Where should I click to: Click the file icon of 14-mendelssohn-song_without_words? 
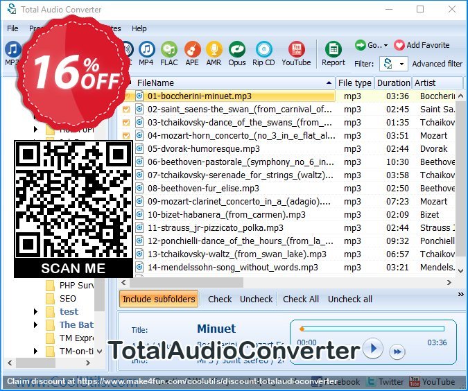point(139,267)
